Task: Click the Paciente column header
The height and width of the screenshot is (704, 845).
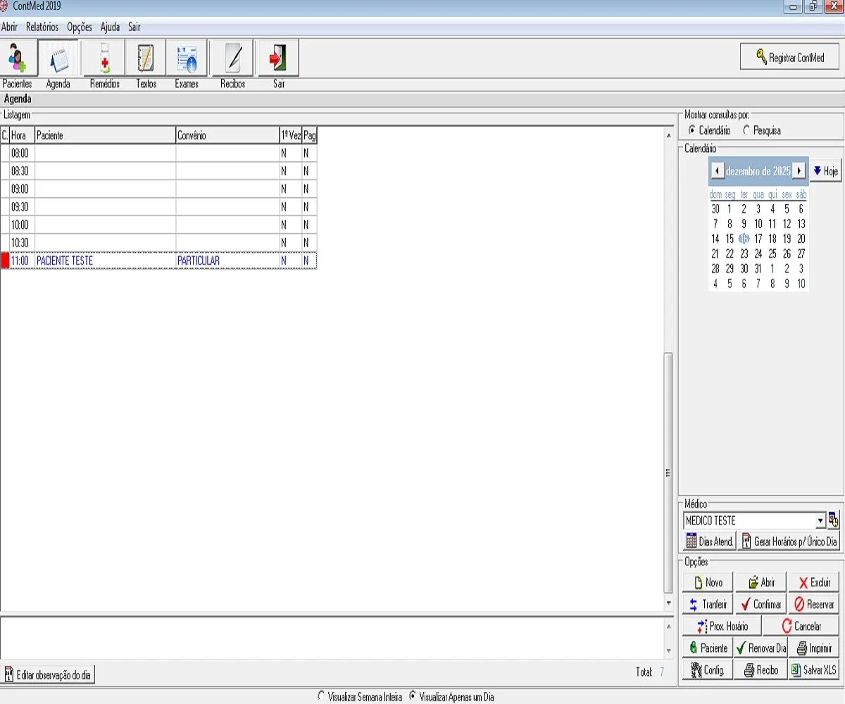Action: (106, 135)
